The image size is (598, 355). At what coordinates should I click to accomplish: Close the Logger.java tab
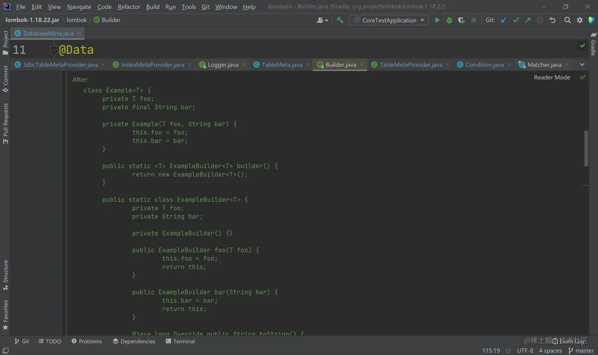pos(244,64)
